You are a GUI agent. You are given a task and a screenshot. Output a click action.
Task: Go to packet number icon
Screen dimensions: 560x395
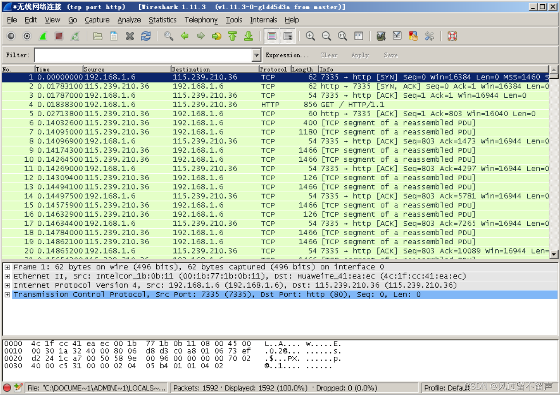tap(217, 36)
